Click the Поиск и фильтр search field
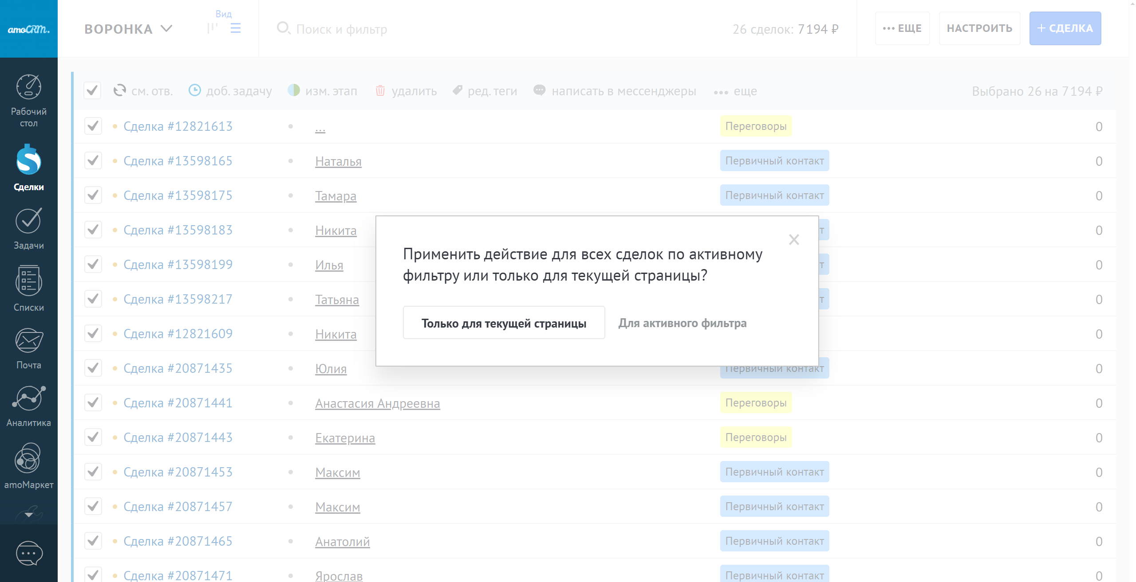The width and height of the screenshot is (1136, 582). click(x=342, y=29)
